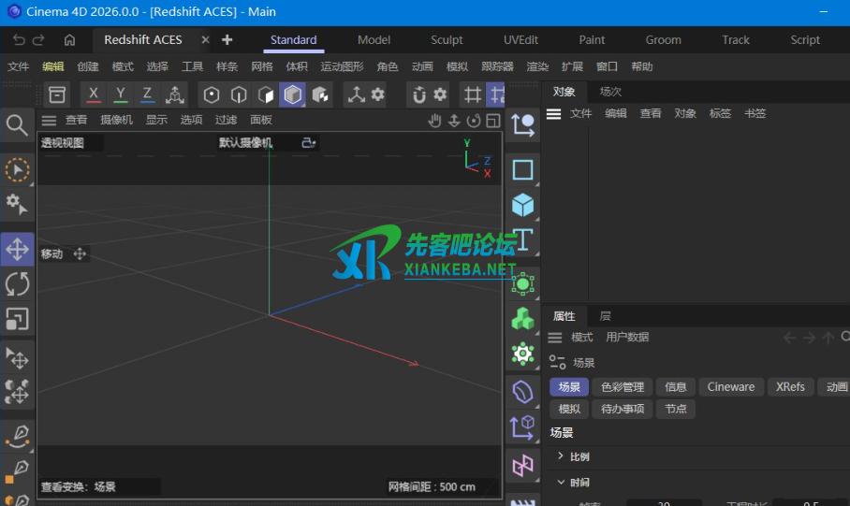Add a Cube primitive object
Screen dimensions: 850x506
point(522,205)
